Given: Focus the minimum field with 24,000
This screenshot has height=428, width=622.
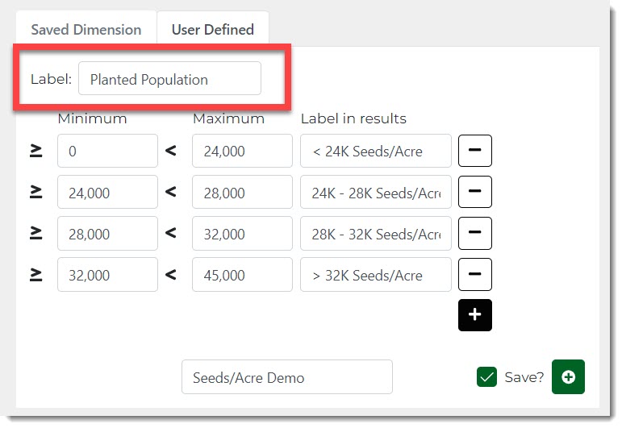Looking at the screenshot, I should coord(107,192).
